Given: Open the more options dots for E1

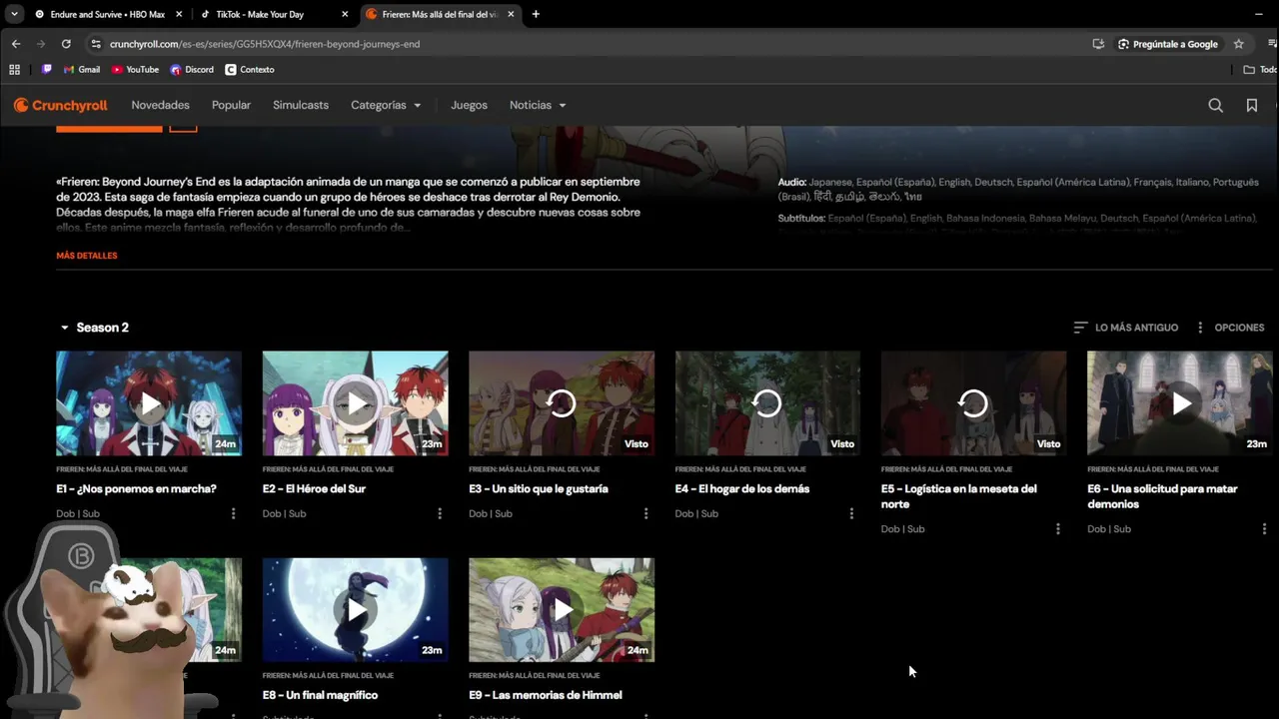Looking at the screenshot, I should click(234, 513).
